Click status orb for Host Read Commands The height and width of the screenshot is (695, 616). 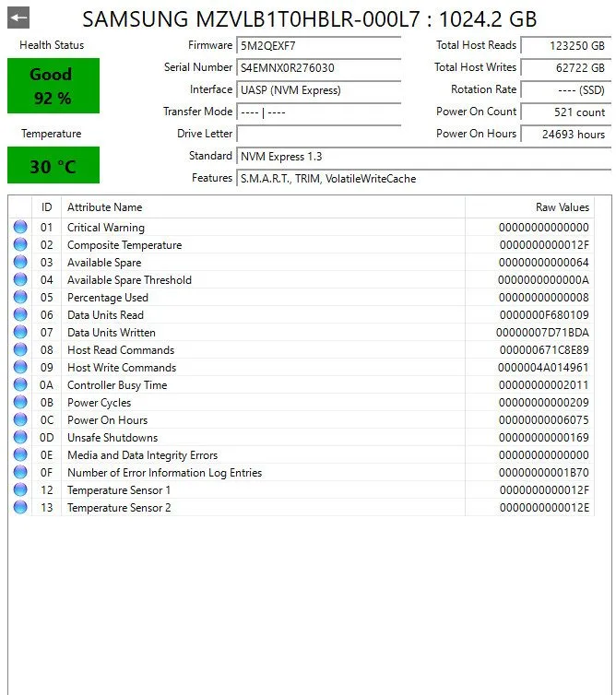(20, 349)
